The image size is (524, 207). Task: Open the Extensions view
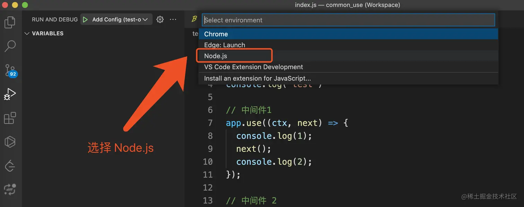tap(9, 118)
